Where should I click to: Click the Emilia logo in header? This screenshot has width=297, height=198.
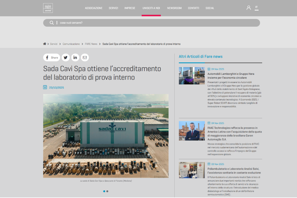(x=48, y=8)
